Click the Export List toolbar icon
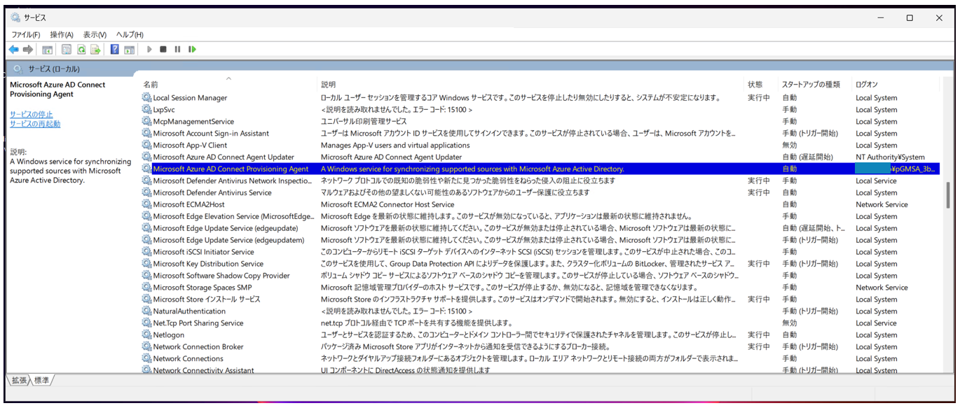This screenshot has width=960, height=408. point(96,50)
